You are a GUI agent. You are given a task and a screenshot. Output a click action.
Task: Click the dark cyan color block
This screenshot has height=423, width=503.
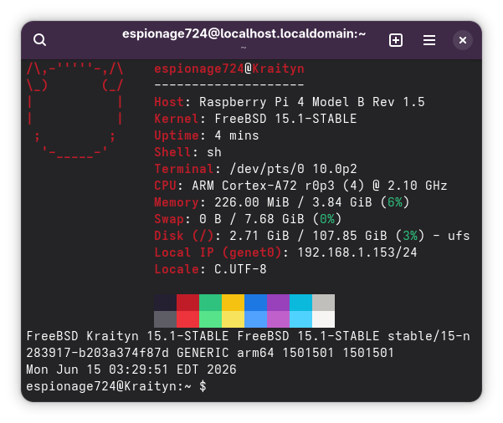point(301,303)
